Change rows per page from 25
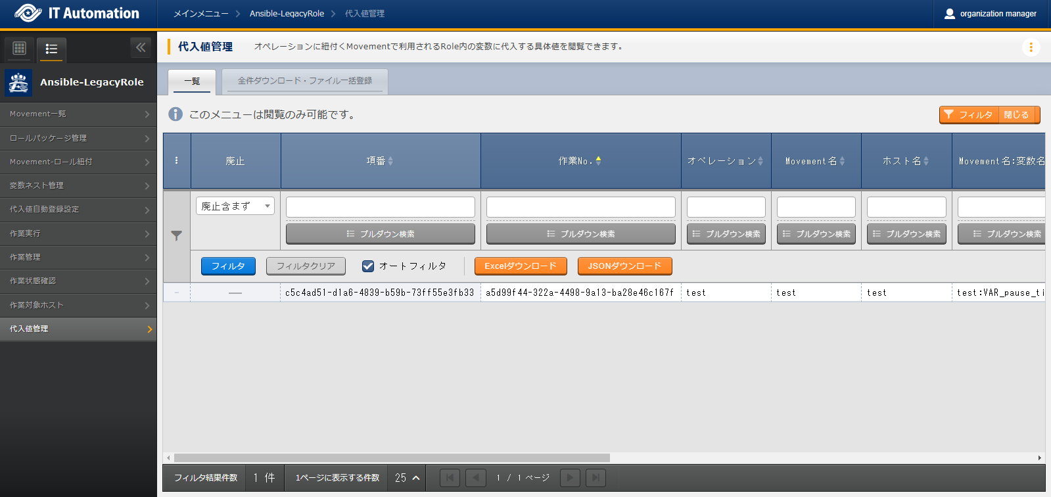The height and width of the screenshot is (497, 1051). click(407, 478)
